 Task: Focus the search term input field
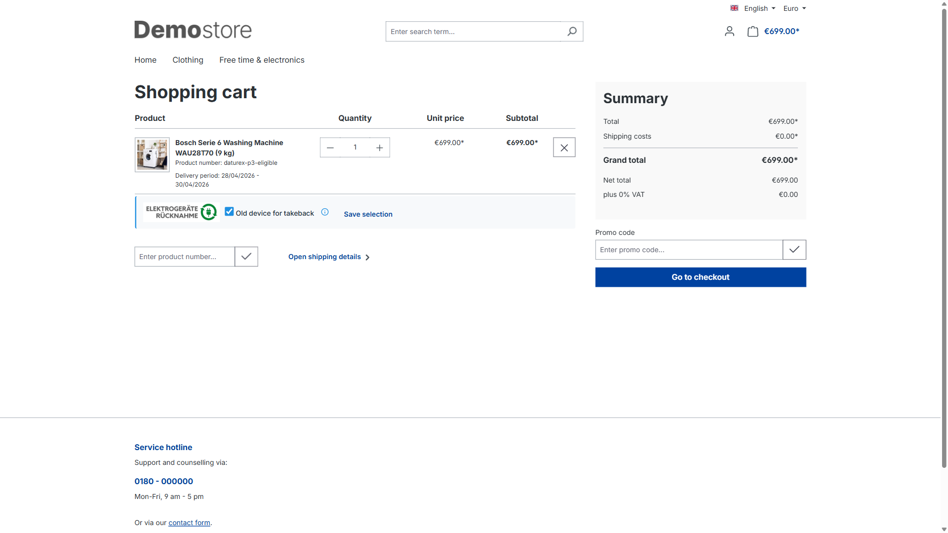(474, 32)
